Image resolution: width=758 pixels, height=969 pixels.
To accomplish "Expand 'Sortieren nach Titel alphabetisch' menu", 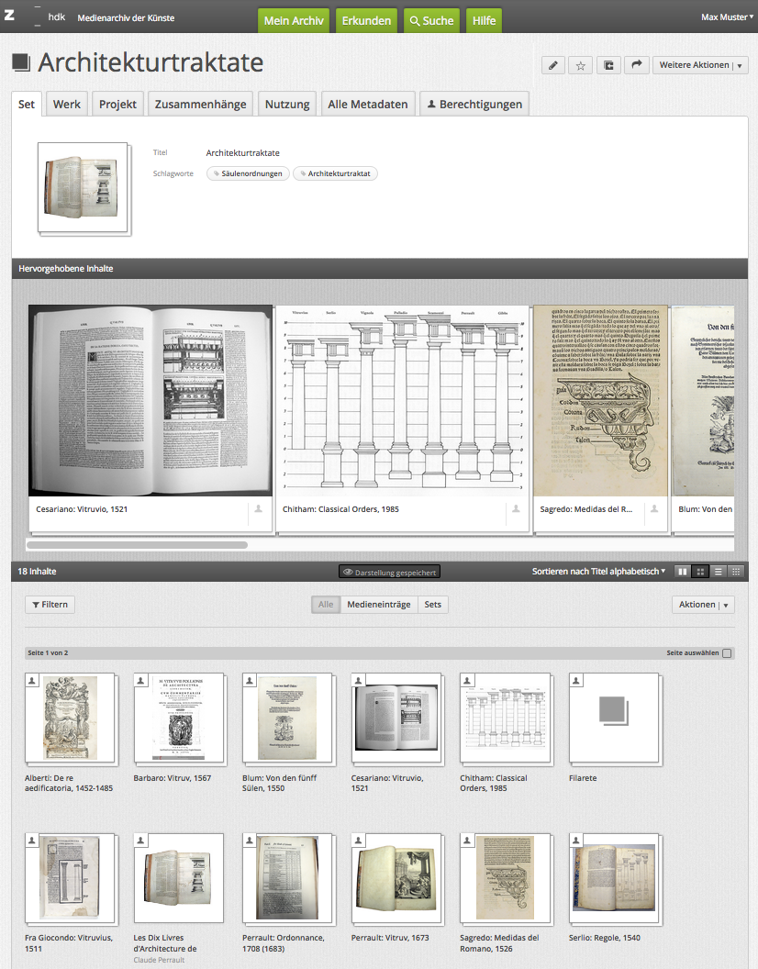I will click(x=598, y=572).
